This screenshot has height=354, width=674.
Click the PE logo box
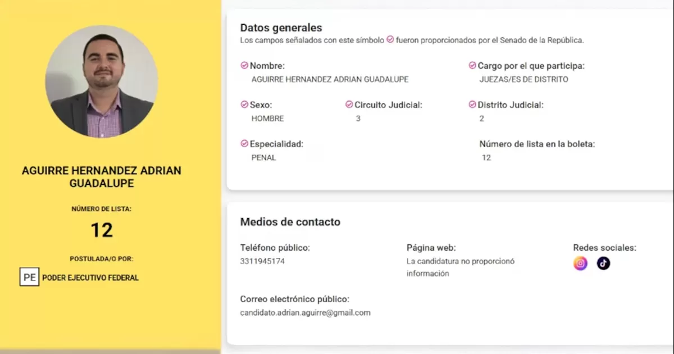pyautogui.click(x=29, y=277)
